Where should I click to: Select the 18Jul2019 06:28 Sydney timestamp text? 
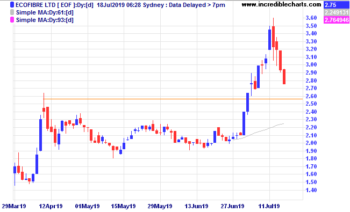pyautogui.click(x=132, y=5)
